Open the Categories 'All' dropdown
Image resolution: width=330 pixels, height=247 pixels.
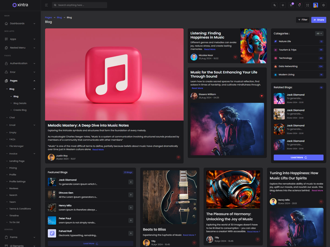319,33
